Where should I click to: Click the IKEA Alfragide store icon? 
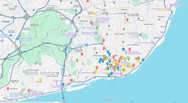(x=11, y=35)
